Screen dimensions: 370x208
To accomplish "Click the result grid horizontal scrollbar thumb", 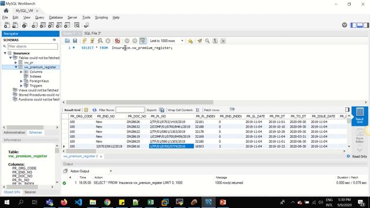I will pos(81,151).
